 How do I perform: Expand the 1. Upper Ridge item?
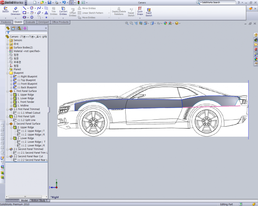11,95
